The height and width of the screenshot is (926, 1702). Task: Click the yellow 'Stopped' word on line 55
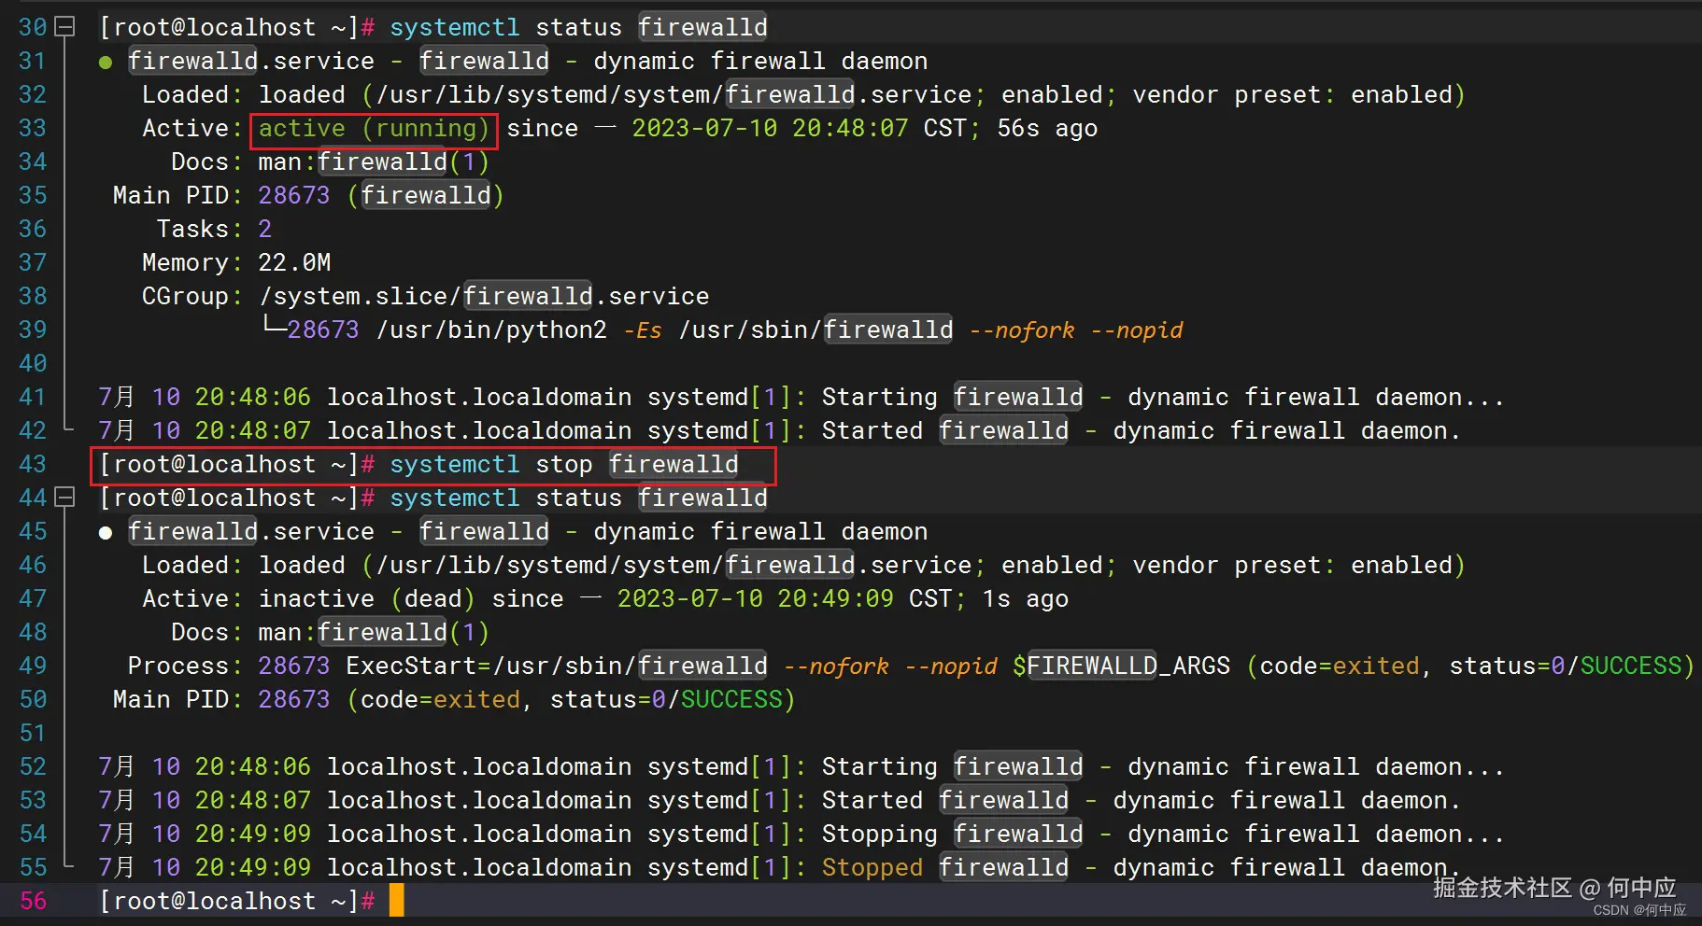(872, 867)
